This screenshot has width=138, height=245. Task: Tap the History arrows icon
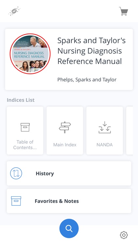click(16, 173)
